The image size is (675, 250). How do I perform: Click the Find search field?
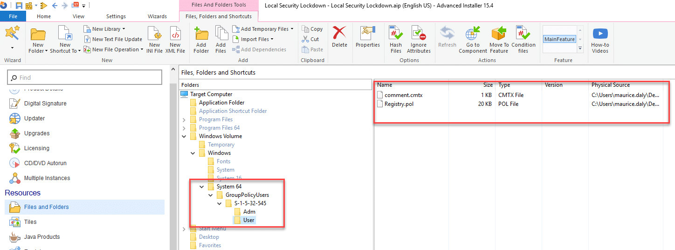tap(85, 77)
